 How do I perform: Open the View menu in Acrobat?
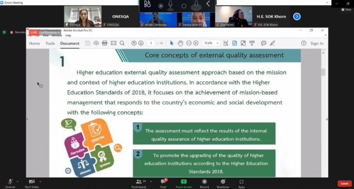(x=46, y=36)
